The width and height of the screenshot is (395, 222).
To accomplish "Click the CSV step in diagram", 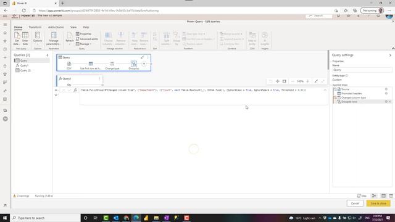I will 69,65.
